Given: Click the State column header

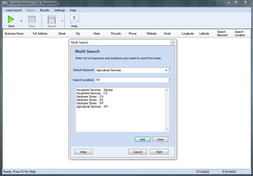Looking at the screenshot, I should coord(97,34).
